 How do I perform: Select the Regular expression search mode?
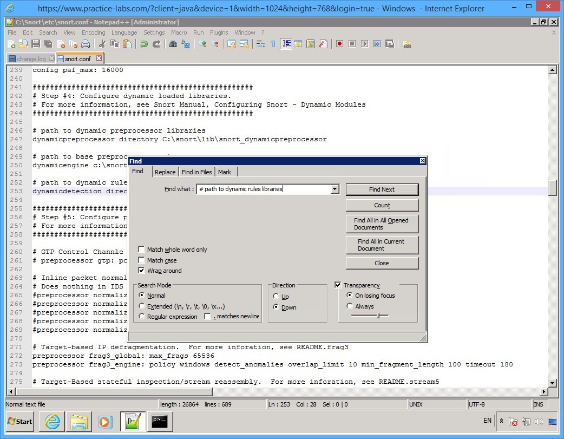click(141, 317)
